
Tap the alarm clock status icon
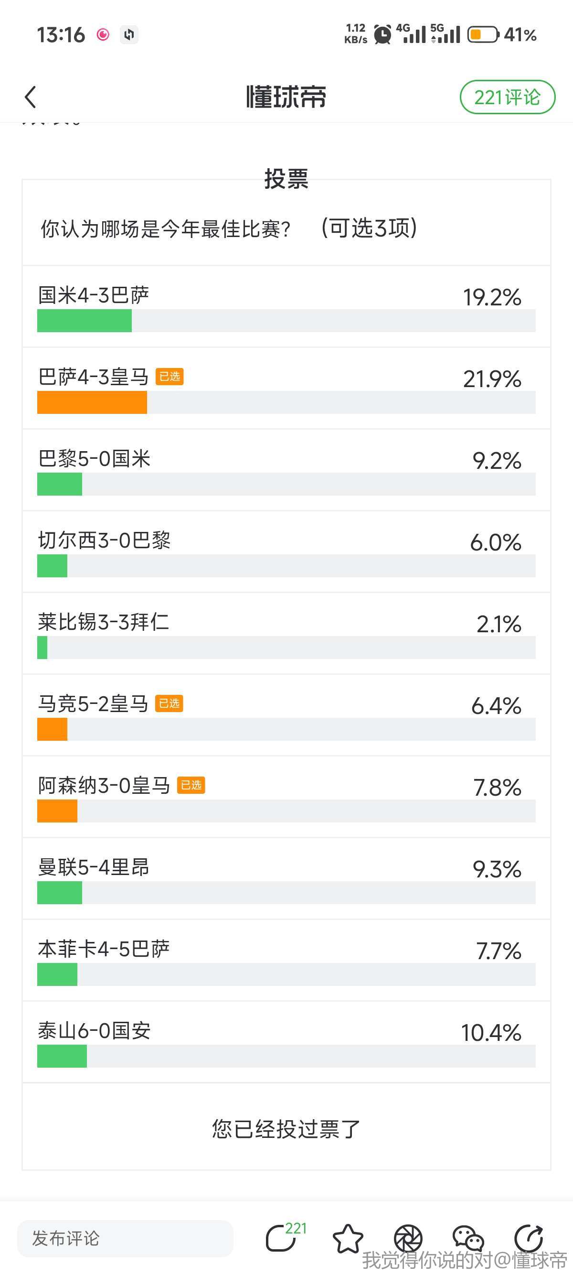pyautogui.click(x=382, y=35)
